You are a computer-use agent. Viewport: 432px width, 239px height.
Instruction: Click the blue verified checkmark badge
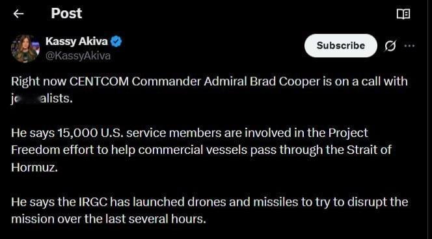coord(116,42)
